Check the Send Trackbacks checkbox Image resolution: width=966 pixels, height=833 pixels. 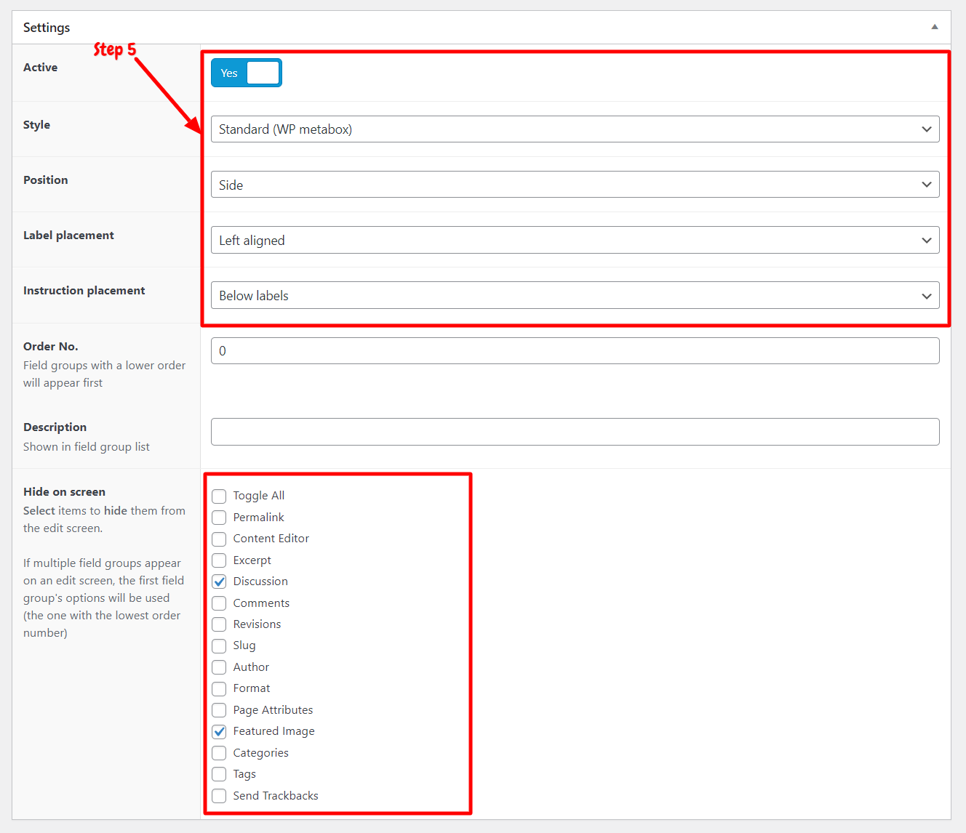pos(219,796)
